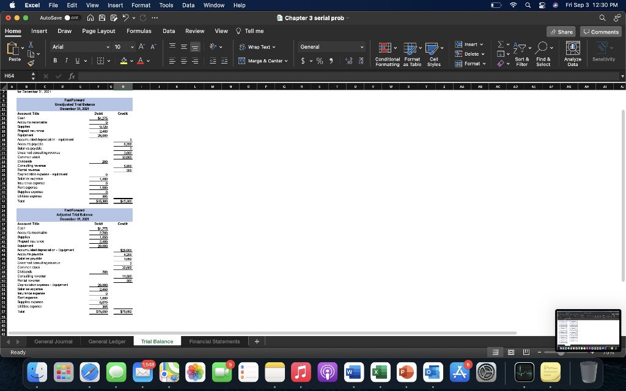
Task: Click the increase indent icon
Action: pos(224,60)
